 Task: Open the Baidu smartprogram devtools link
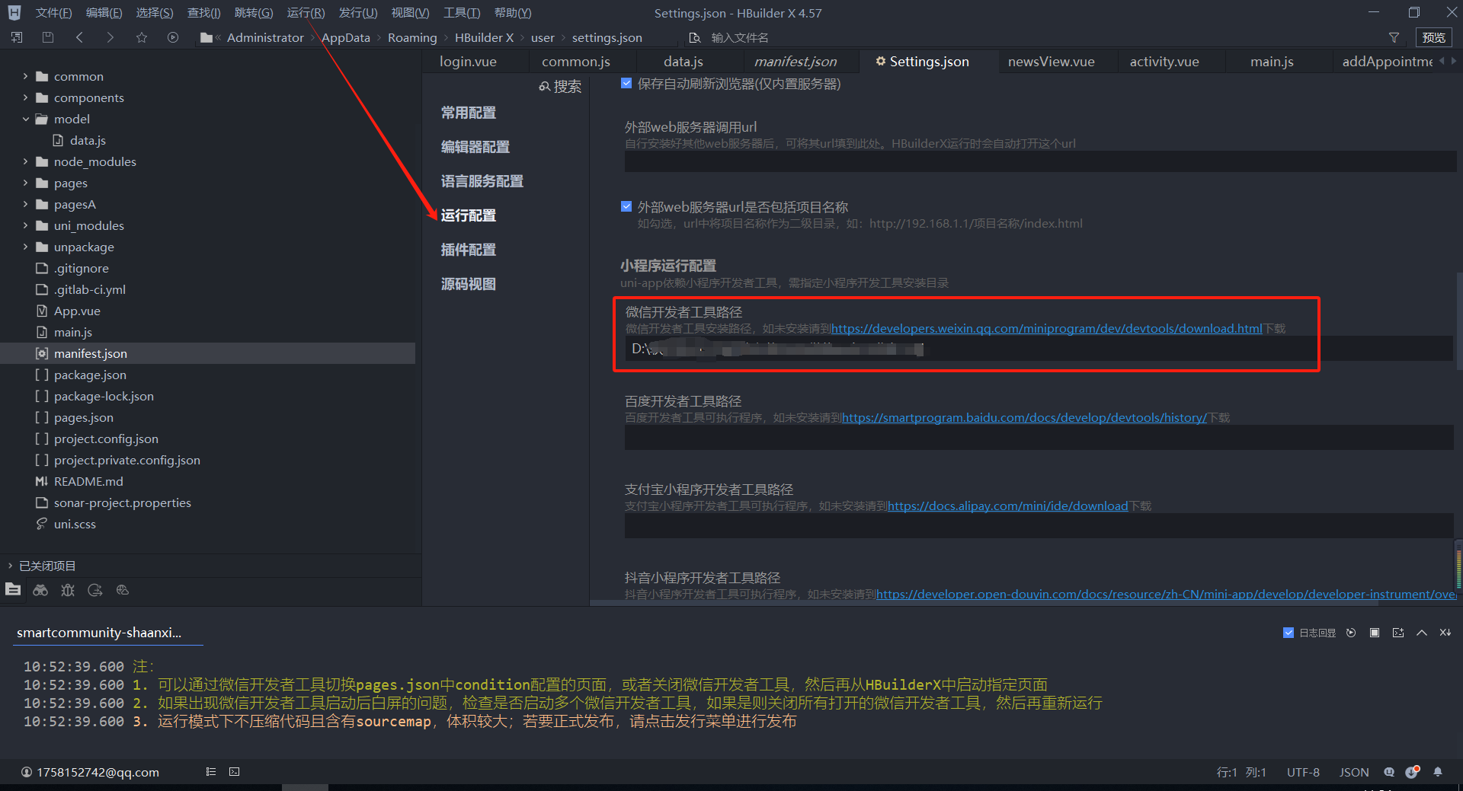click(1024, 418)
